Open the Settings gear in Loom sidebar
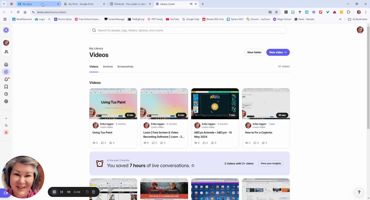 [x=6, y=101]
